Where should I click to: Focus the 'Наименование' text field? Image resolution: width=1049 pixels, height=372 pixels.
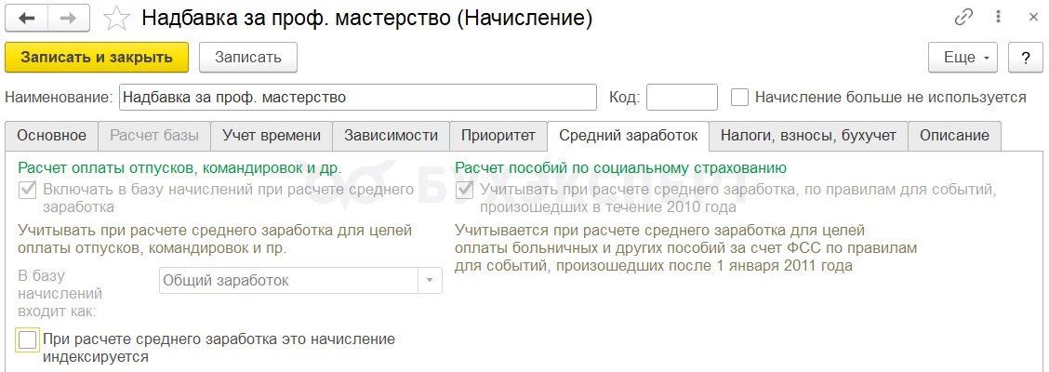[x=358, y=97]
